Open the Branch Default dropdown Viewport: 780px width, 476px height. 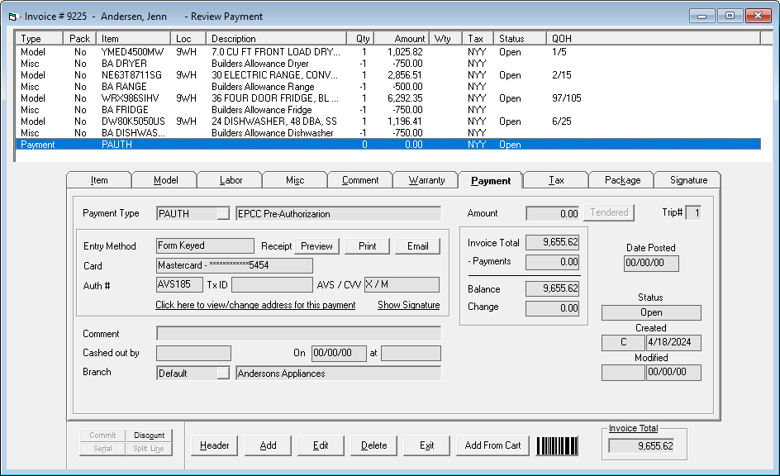pyautogui.click(x=223, y=373)
